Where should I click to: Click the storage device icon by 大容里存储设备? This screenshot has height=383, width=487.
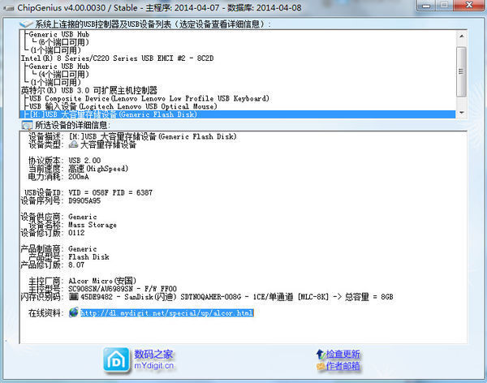(x=73, y=144)
